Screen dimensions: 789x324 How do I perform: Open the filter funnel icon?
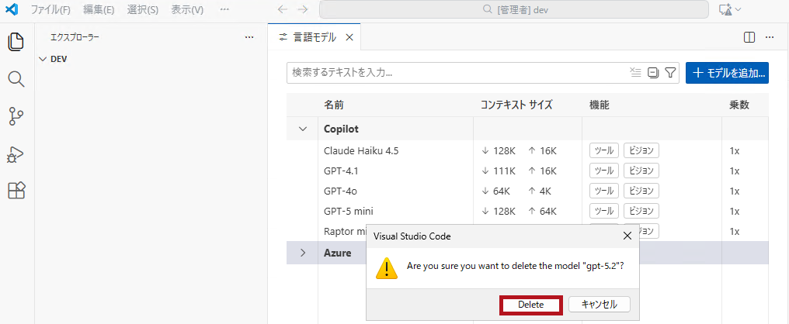click(669, 73)
